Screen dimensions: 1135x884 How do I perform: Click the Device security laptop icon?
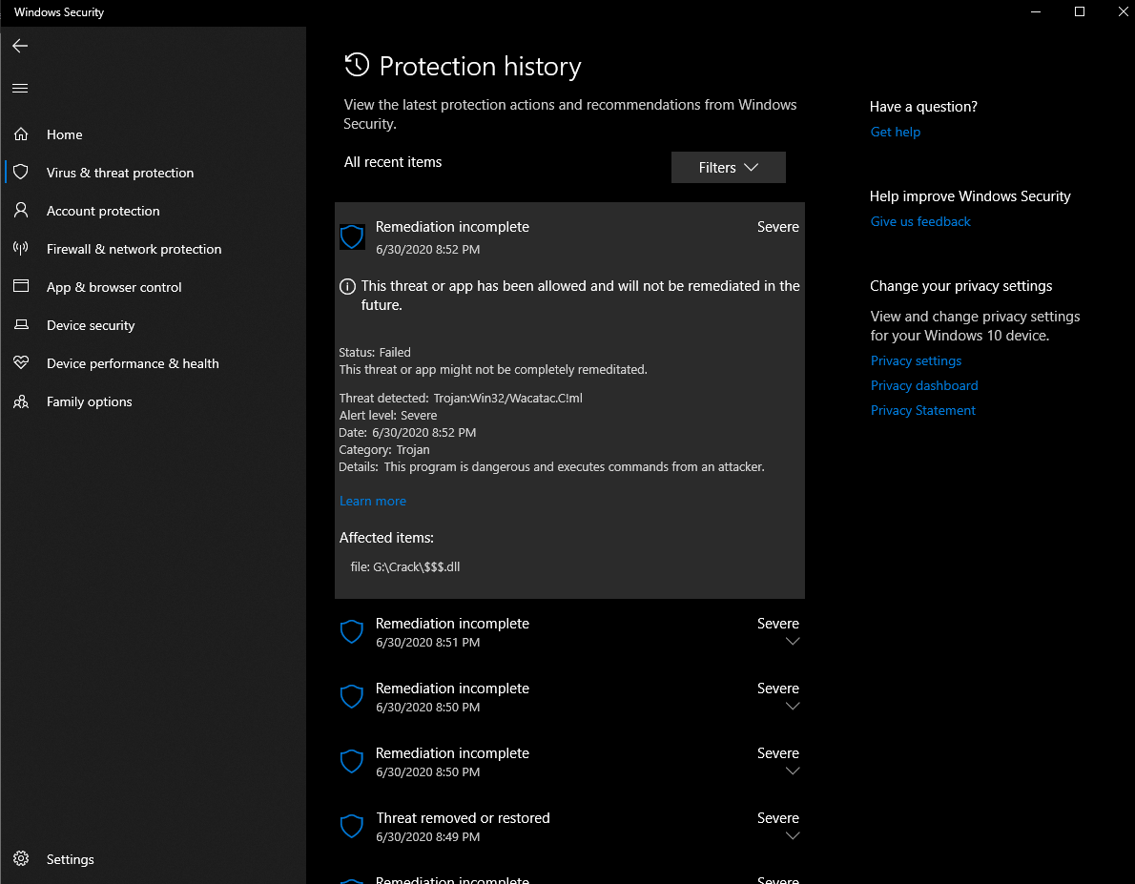pyautogui.click(x=21, y=324)
